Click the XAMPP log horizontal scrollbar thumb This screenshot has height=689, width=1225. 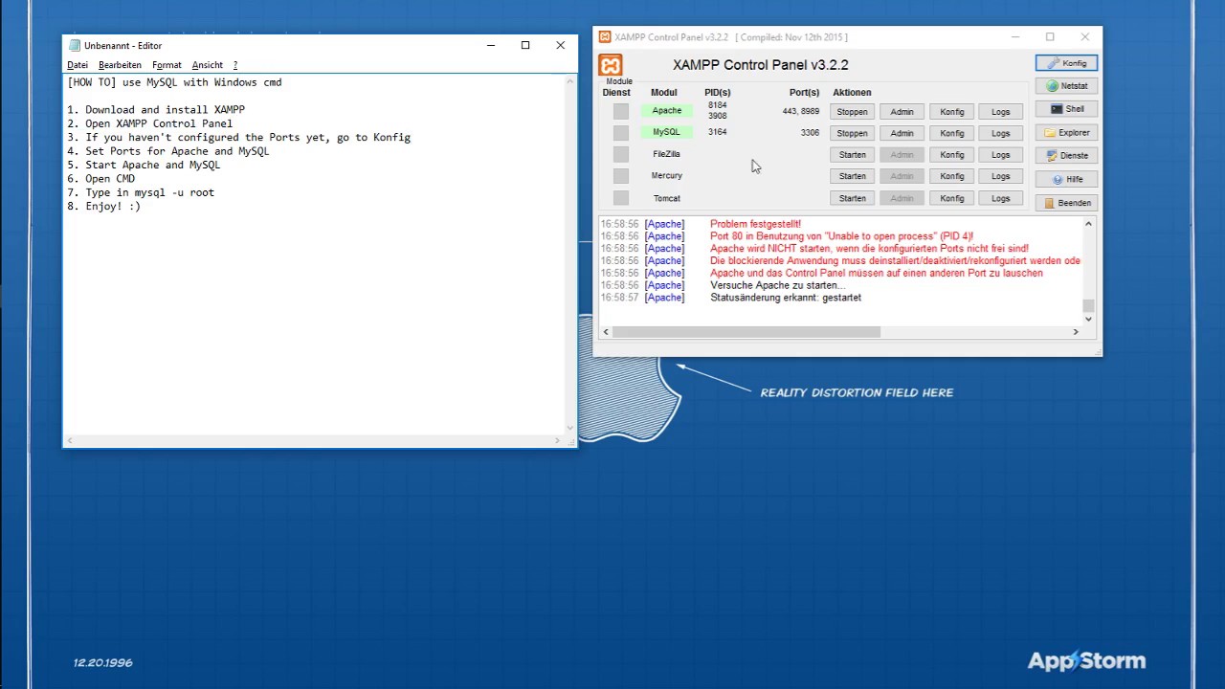pyautogui.click(x=746, y=332)
